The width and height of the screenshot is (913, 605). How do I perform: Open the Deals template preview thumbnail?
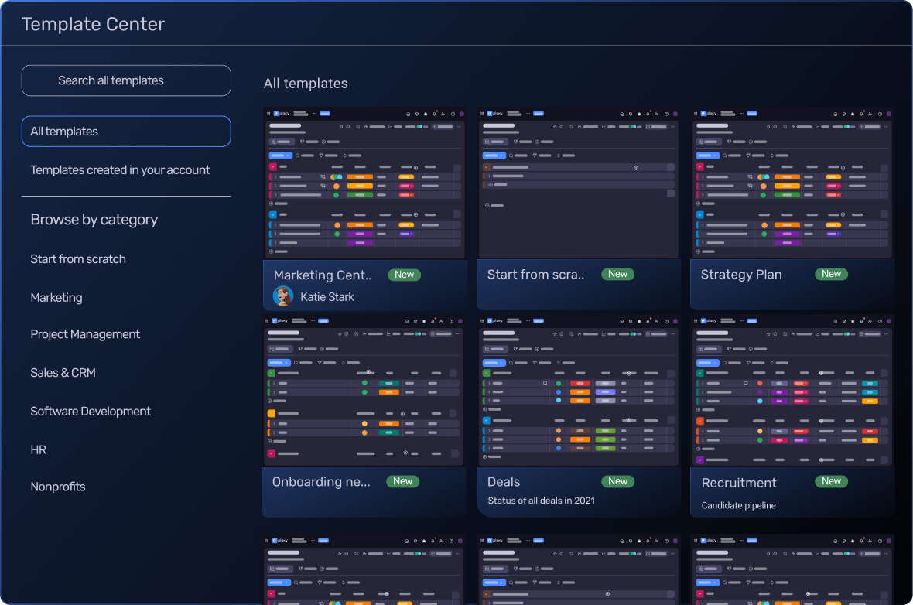[x=578, y=391]
